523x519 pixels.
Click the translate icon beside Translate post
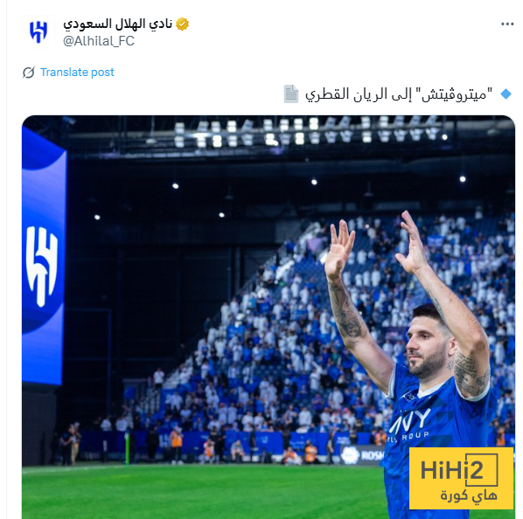[29, 73]
